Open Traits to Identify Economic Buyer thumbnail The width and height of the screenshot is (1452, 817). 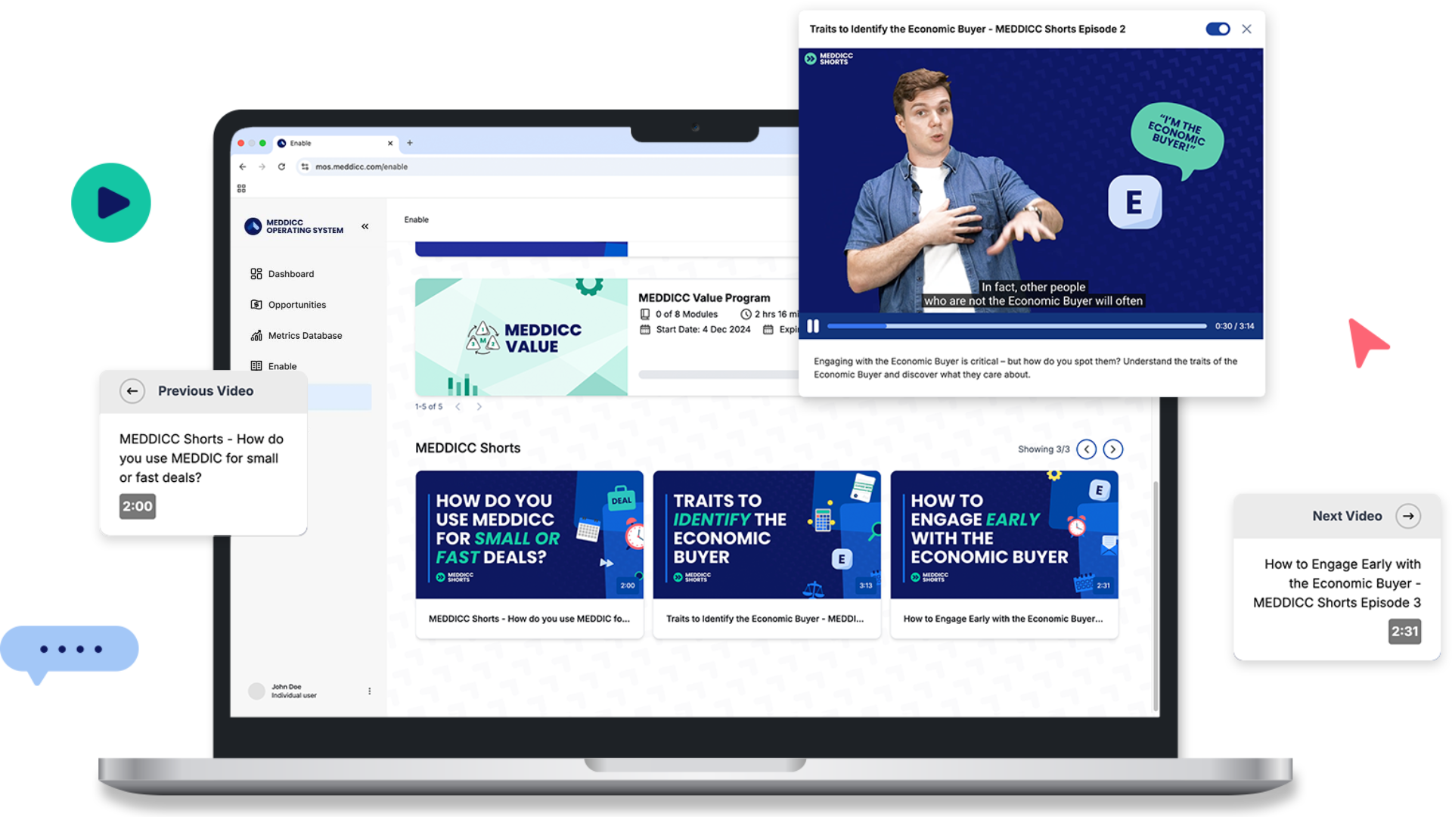(767, 535)
